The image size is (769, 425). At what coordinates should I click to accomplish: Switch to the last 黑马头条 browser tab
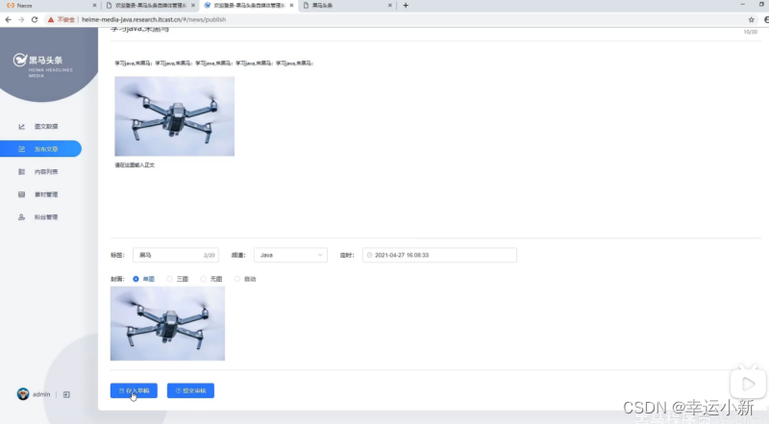347,6
